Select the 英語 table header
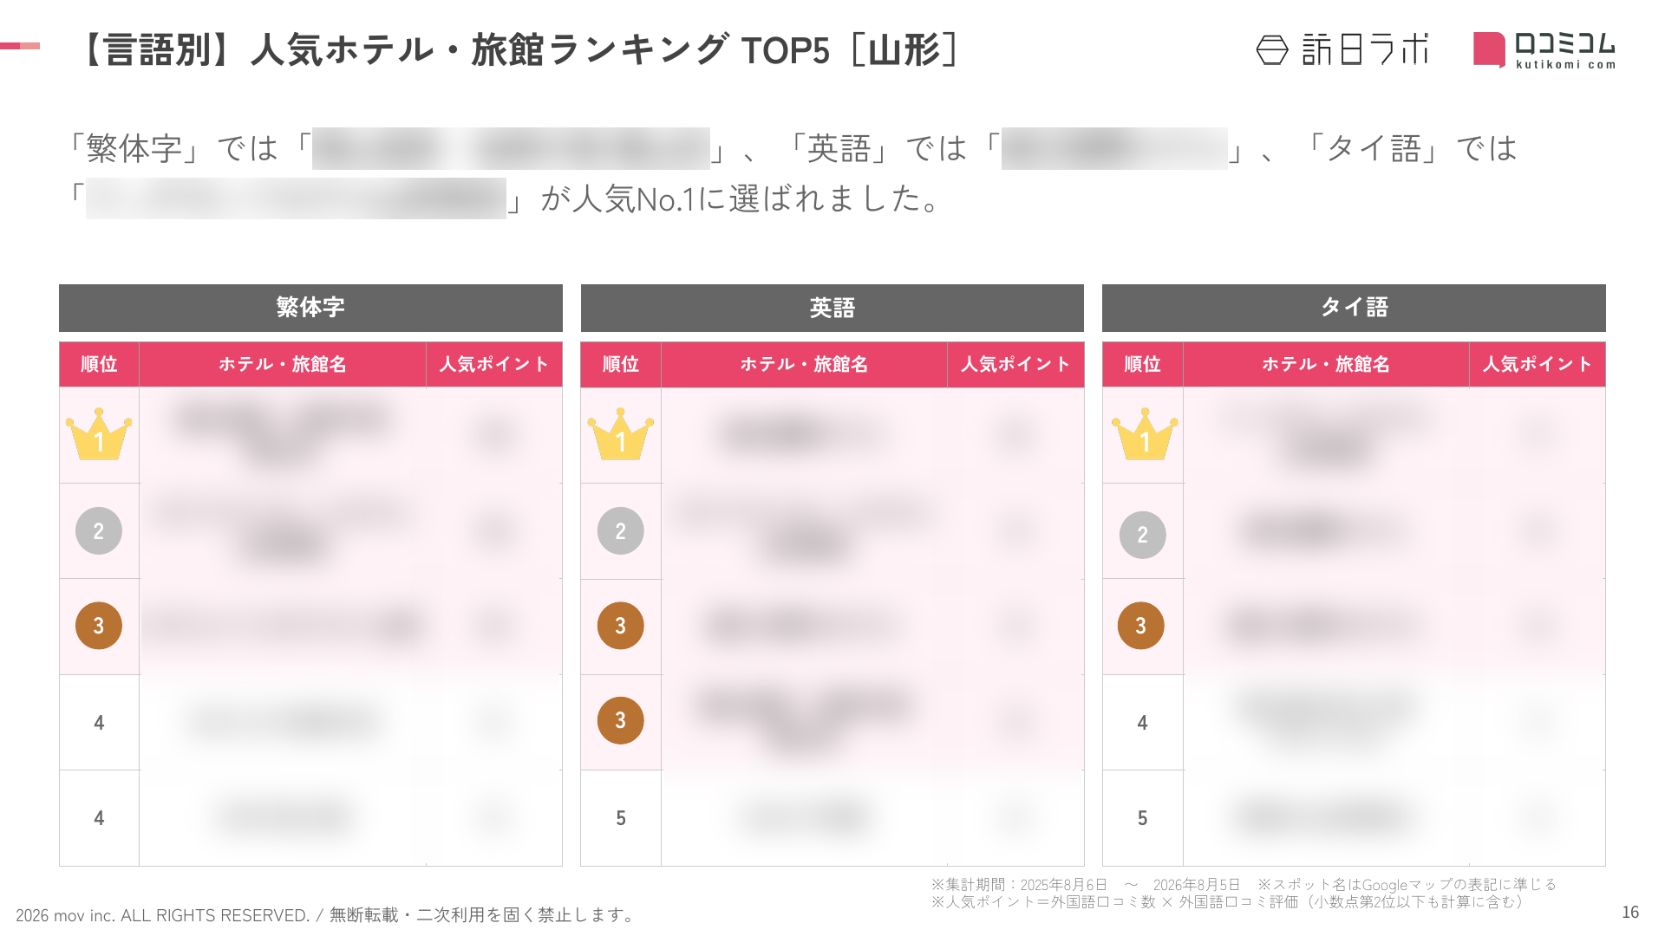The height and width of the screenshot is (936, 1665). pyautogui.click(x=832, y=308)
